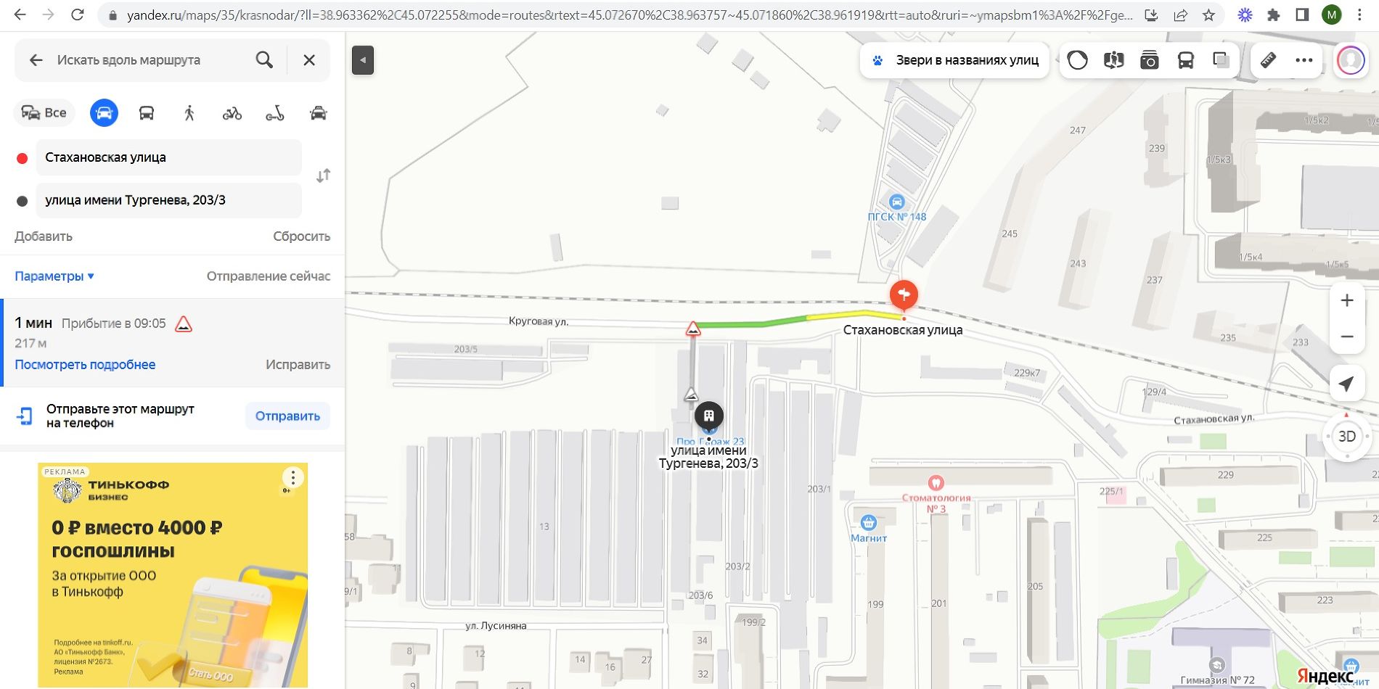This screenshot has width=1379, height=689.
Task: Select the car route mode icon
Action: (x=104, y=113)
